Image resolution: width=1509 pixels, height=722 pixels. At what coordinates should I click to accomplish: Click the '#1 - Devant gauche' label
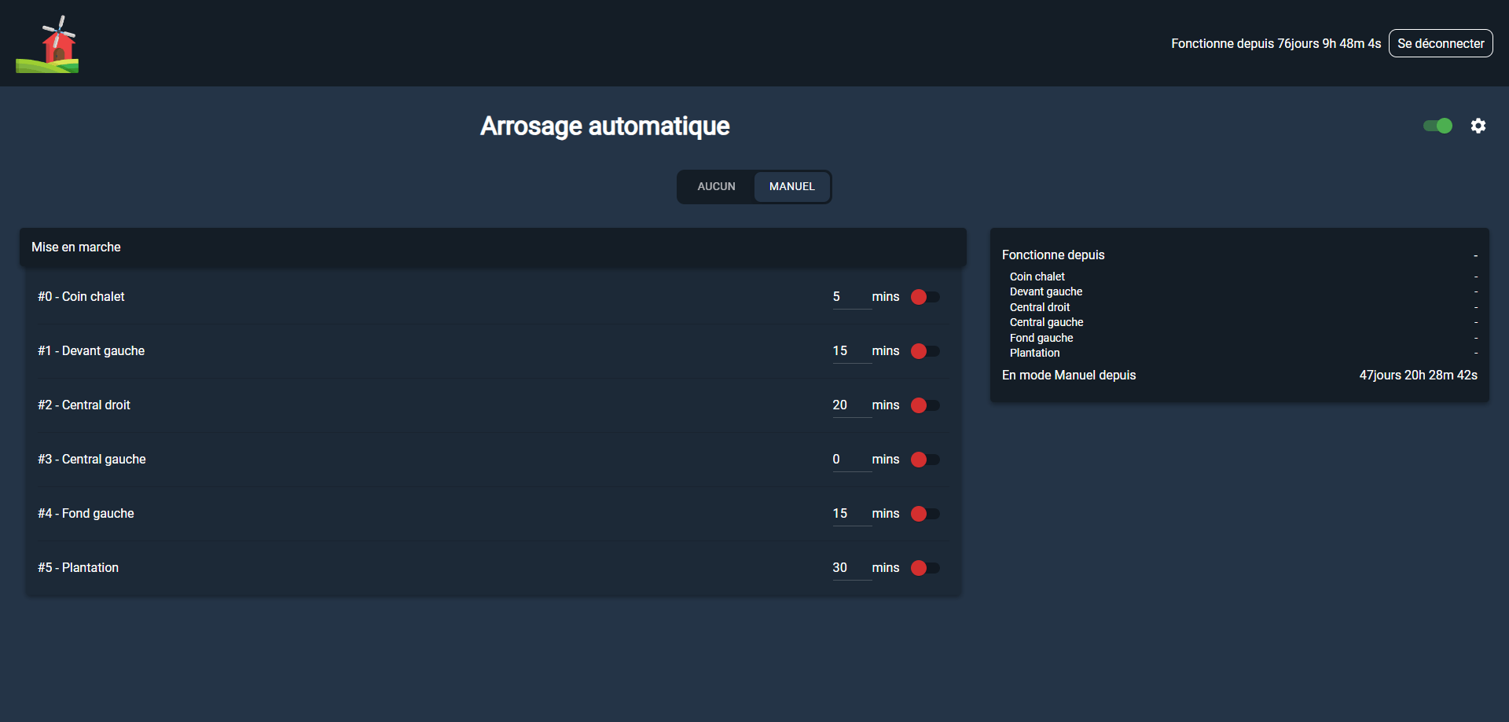[x=91, y=351]
